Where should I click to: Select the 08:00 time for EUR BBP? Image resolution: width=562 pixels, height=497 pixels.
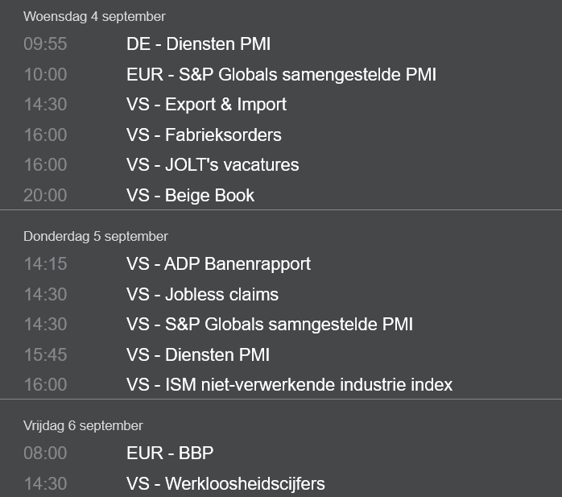pyautogui.click(x=45, y=453)
